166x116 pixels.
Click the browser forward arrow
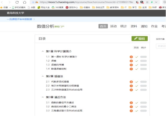(9, 2)
